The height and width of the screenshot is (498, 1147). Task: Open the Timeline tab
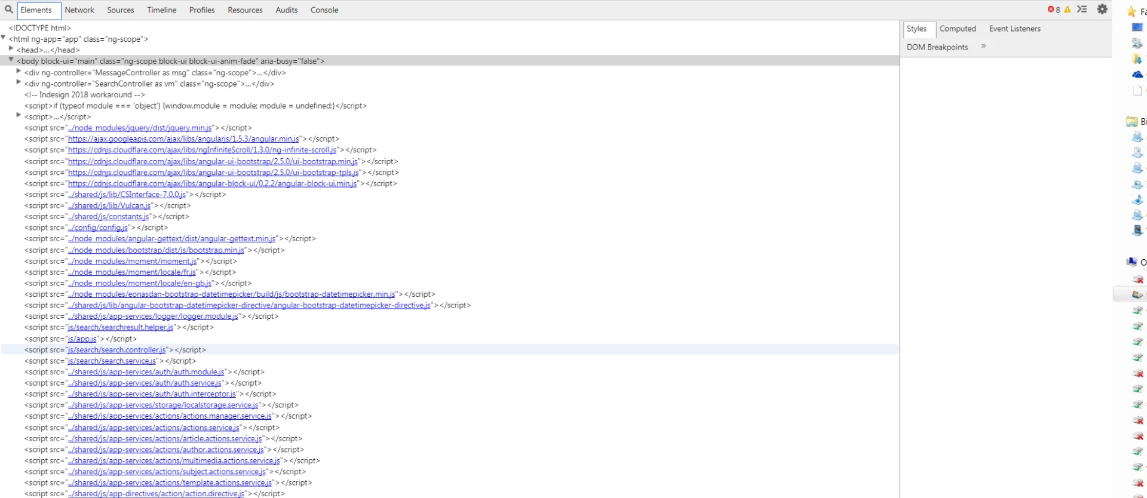162,10
